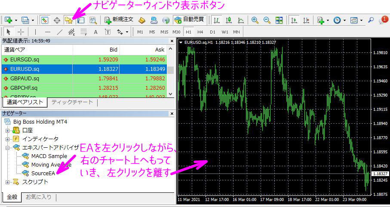Switch chart to bar chart style
390x207 pixels.
click(217, 20)
